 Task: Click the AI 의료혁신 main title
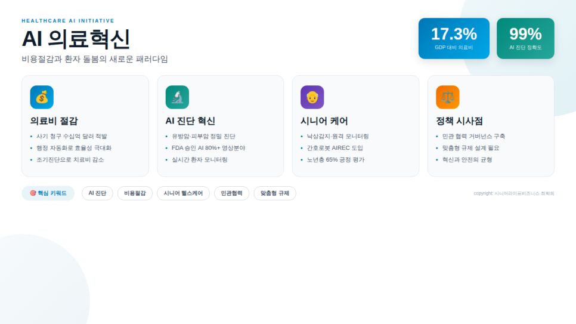point(76,39)
